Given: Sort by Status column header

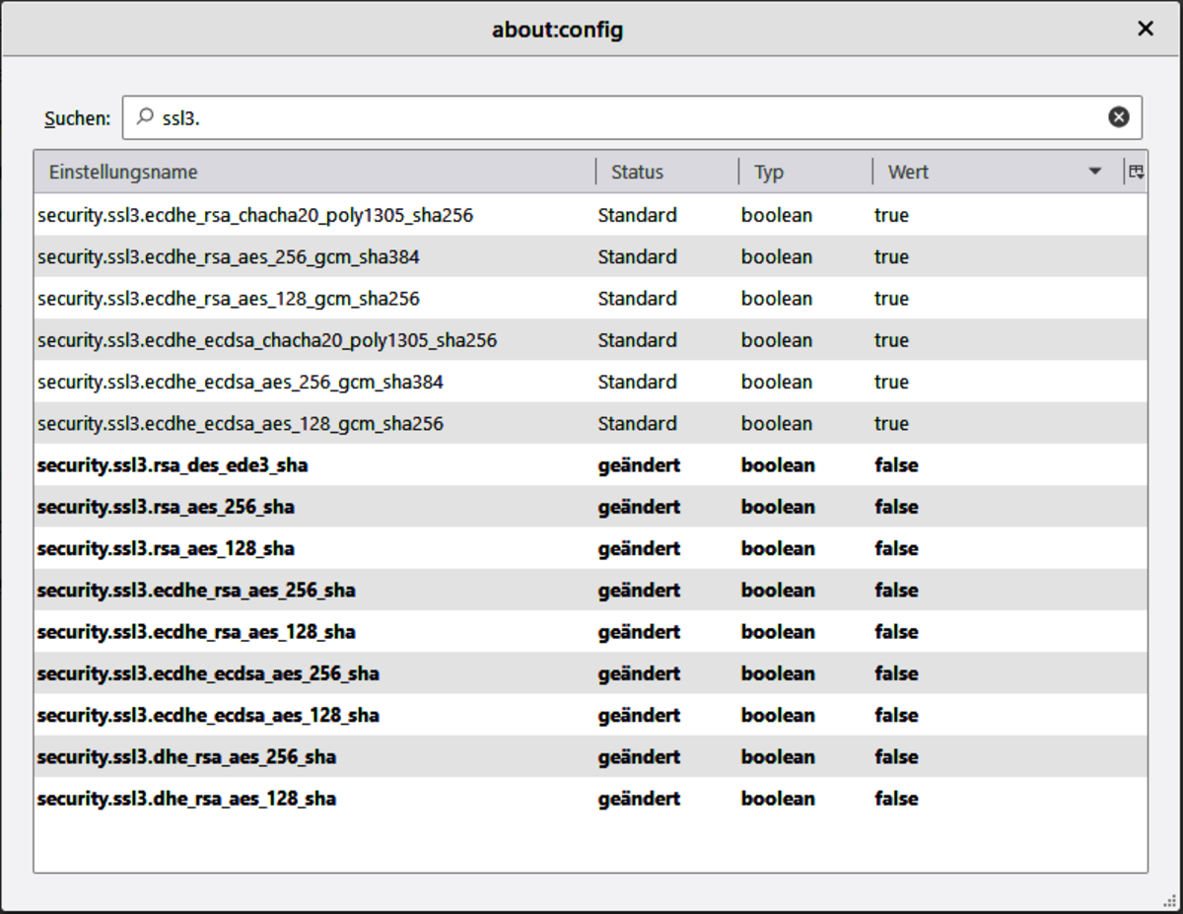Looking at the screenshot, I should pyautogui.click(x=667, y=172).
